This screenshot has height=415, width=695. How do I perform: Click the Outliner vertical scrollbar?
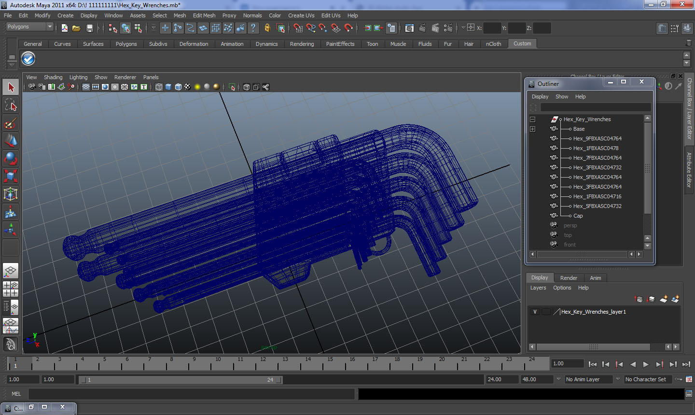648,167
